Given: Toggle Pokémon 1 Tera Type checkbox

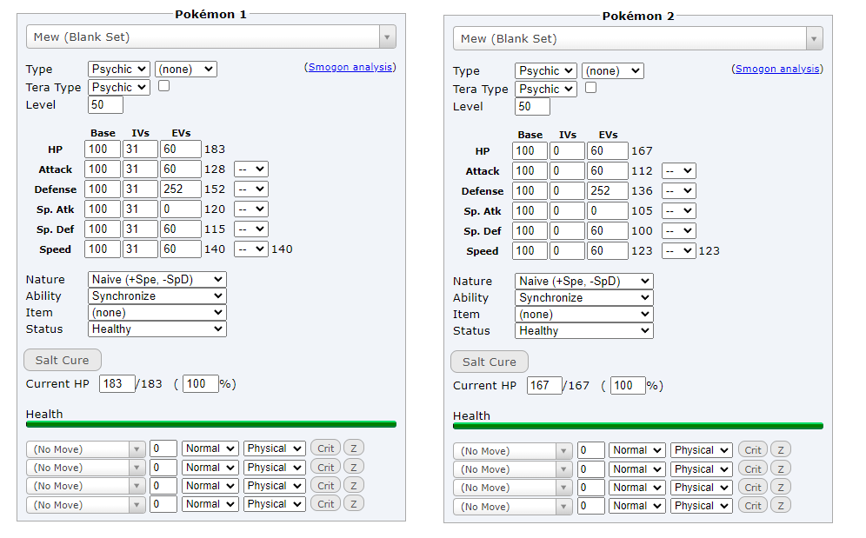Looking at the screenshot, I should pos(164,86).
